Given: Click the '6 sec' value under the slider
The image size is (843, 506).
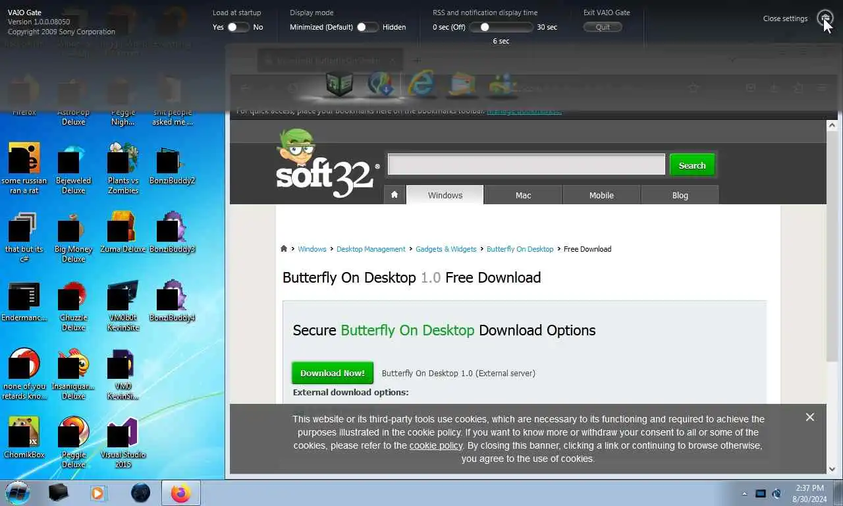Looking at the screenshot, I should pos(501,41).
